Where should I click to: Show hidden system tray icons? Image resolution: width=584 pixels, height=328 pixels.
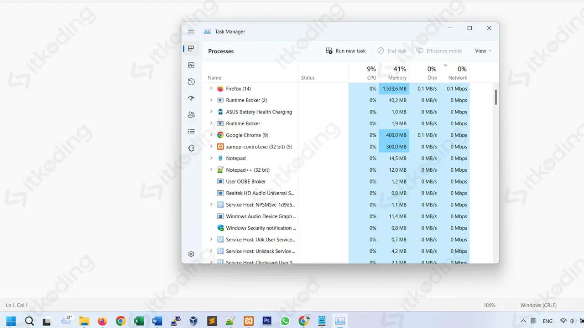click(523, 321)
